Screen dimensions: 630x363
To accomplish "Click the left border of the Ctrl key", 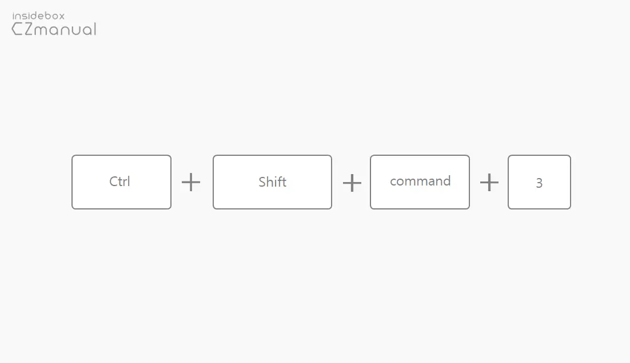I will pyautogui.click(x=72, y=182).
